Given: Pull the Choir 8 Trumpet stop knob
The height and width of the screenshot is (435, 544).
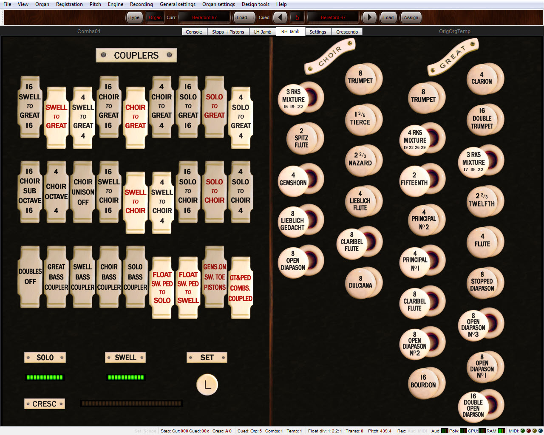Looking at the screenshot, I should (x=360, y=78).
